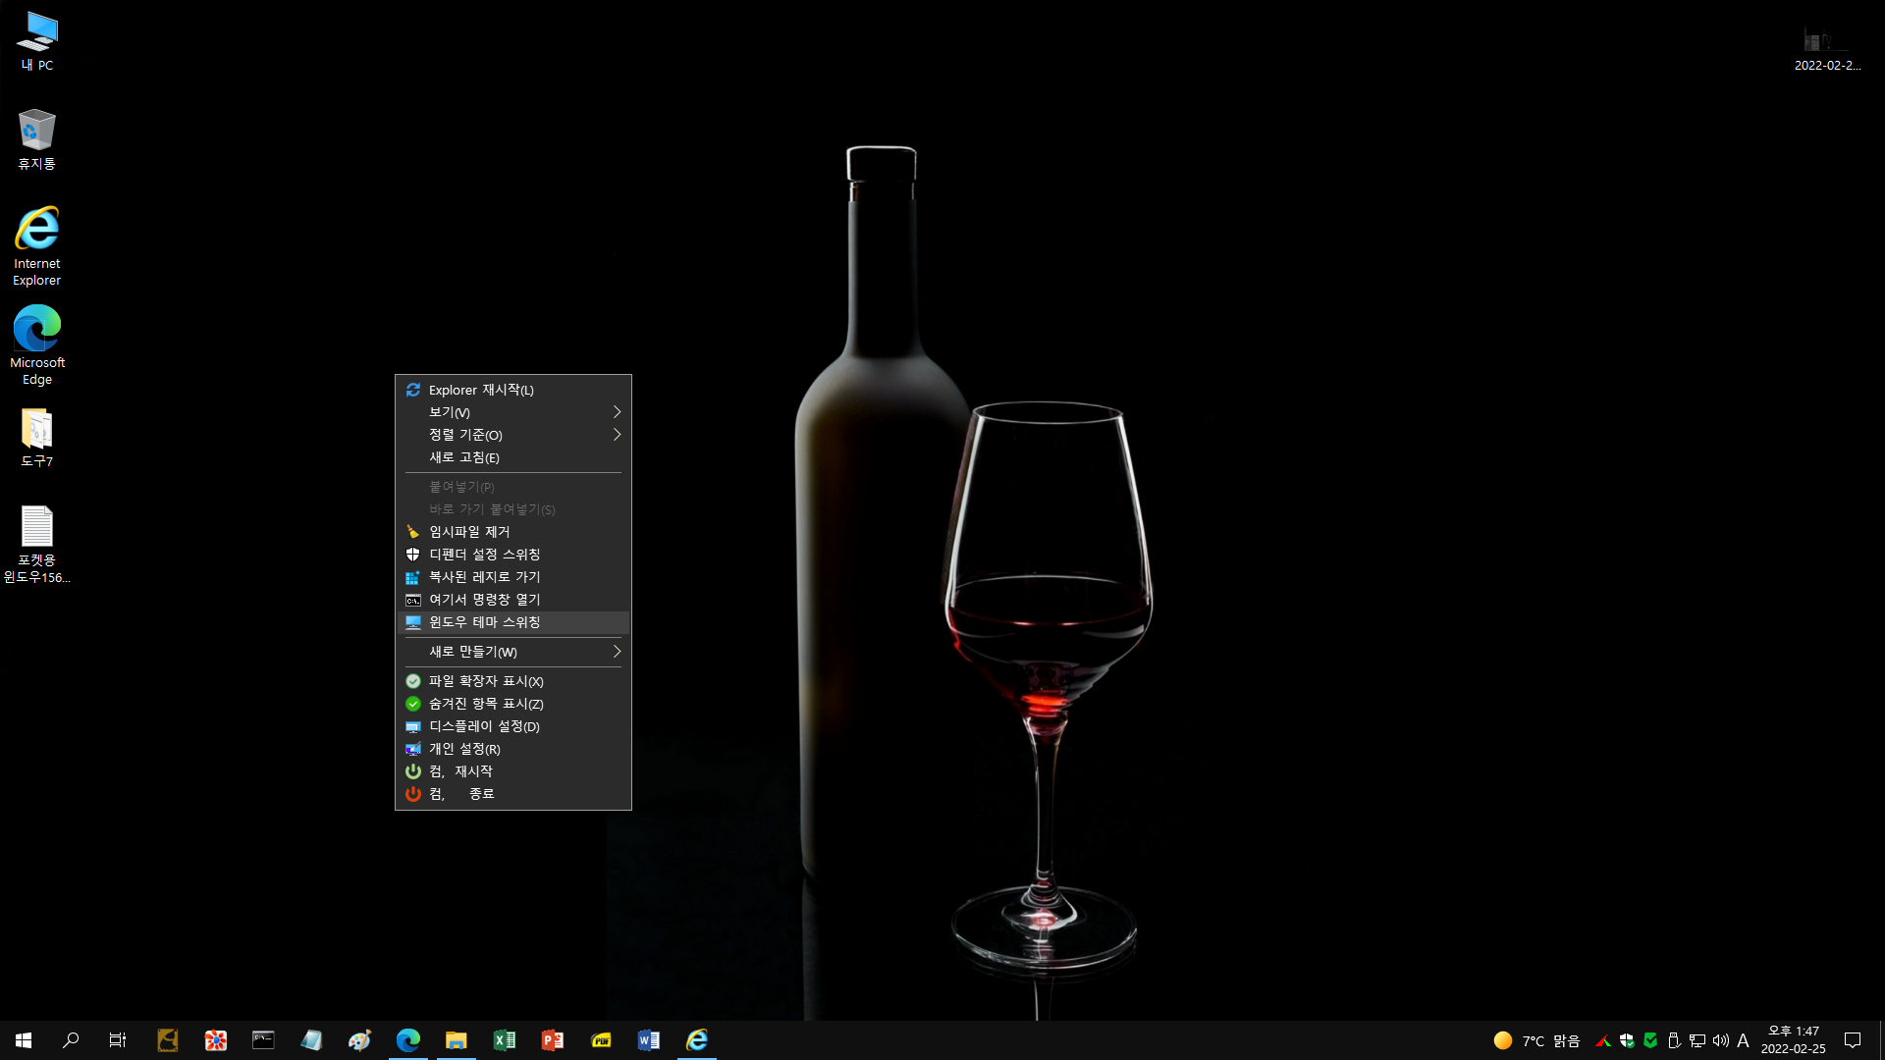
Task: Open taskbar search magnifier
Action: click(x=71, y=1040)
